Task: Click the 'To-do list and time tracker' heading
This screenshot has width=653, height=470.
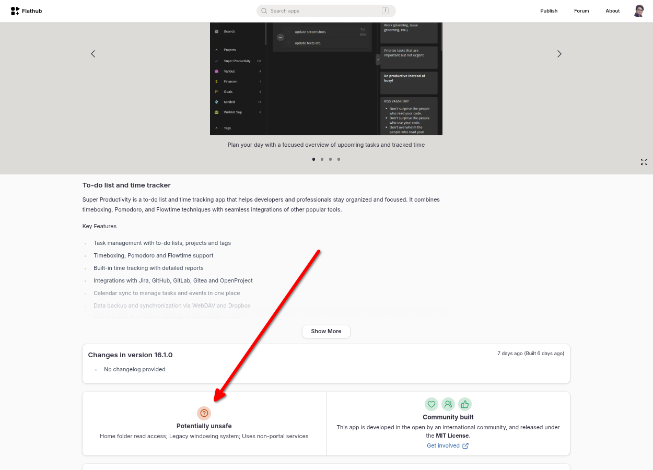Action: pos(126,185)
